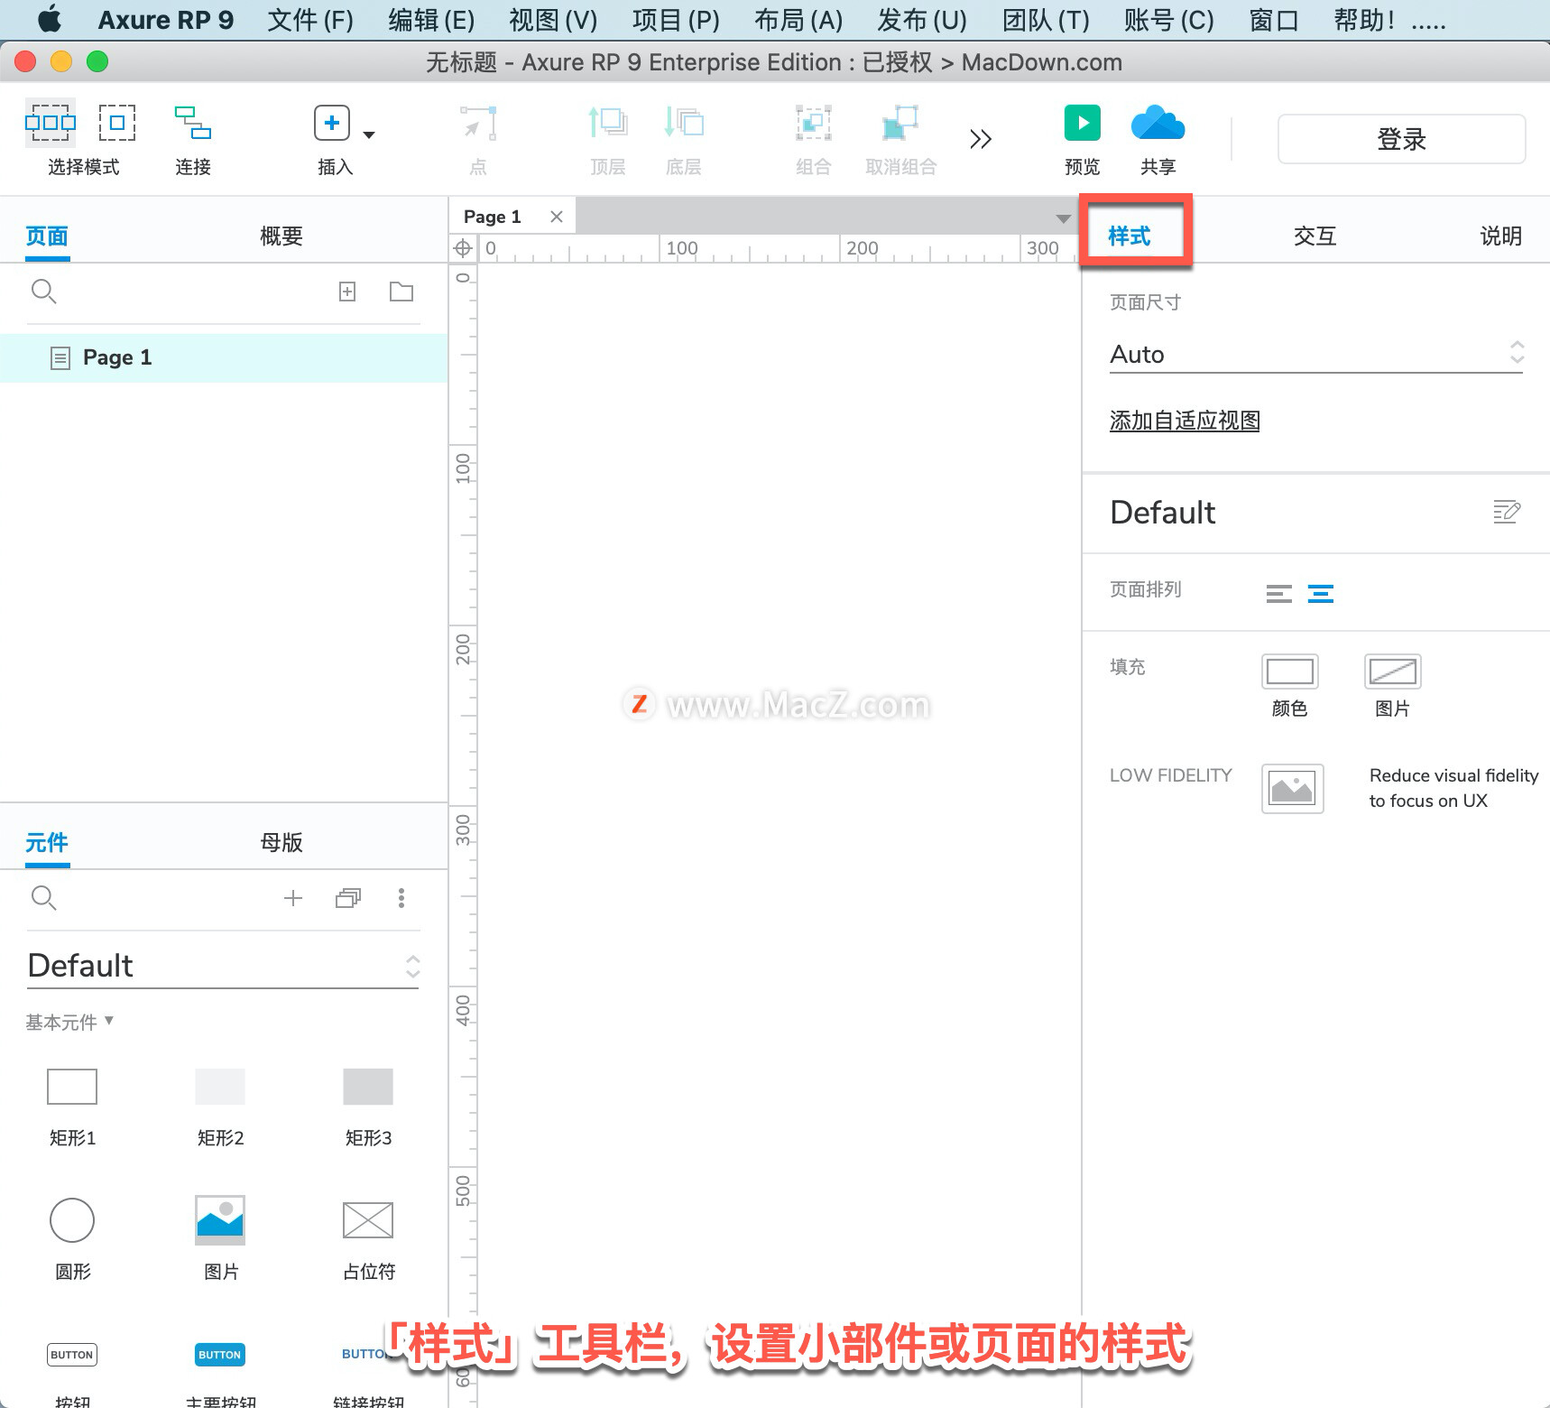Set page alignment to center
The image size is (1550, 1408).
pos(1321,593)
